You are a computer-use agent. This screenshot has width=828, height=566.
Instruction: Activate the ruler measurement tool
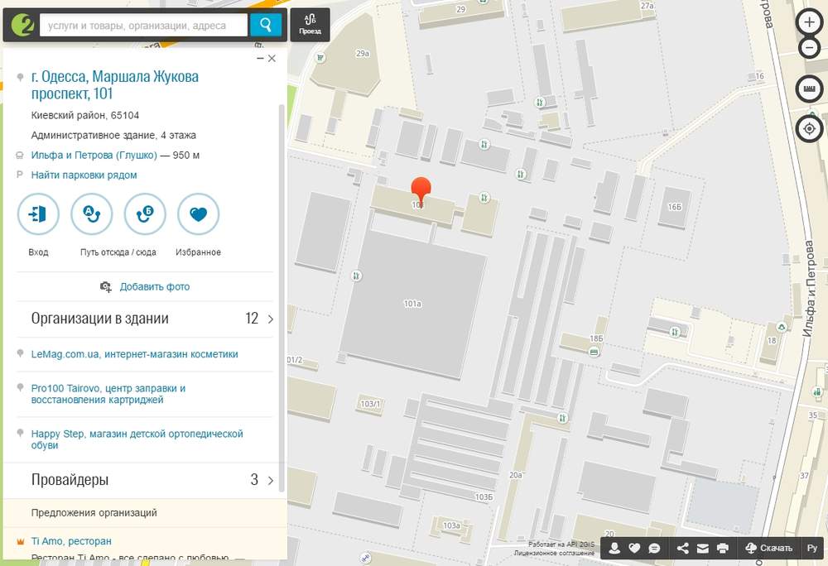[809, 89]
